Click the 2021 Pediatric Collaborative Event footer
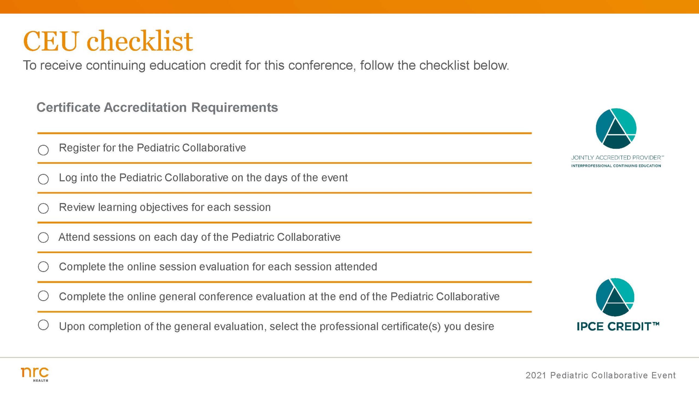The width and height of the screenshot is (699, 393). point(600,375)
